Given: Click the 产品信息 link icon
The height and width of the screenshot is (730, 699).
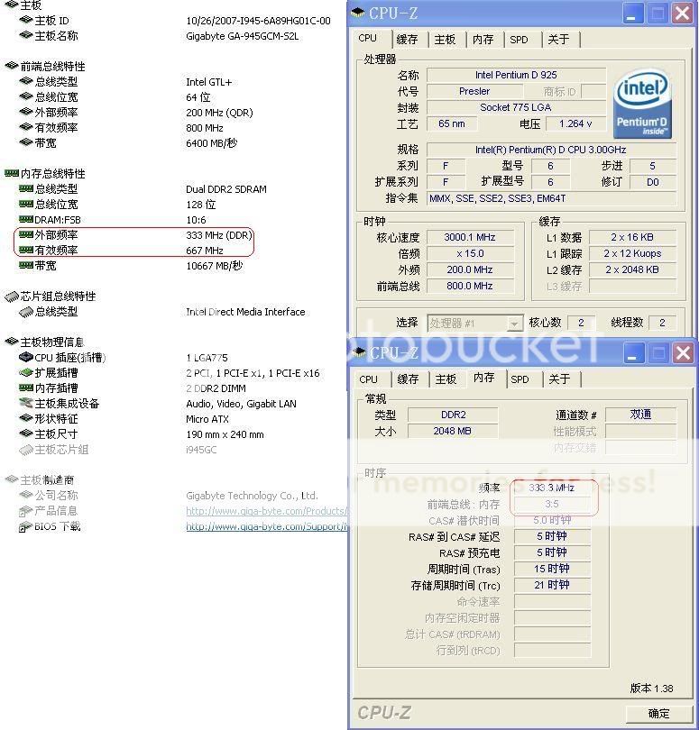Looking at the screenshot, I should pos(25,511).
